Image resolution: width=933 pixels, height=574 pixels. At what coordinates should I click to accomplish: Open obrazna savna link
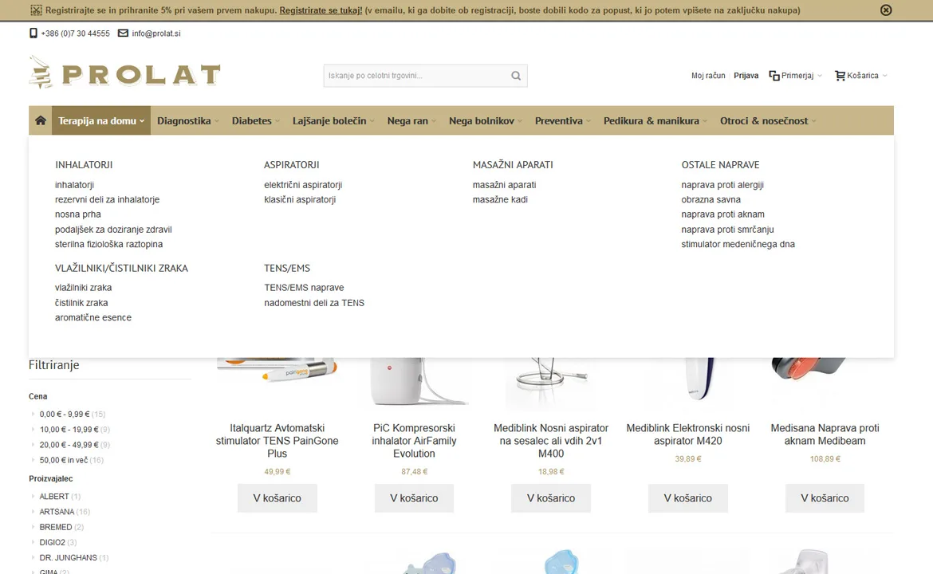click(x=711, y=200)
